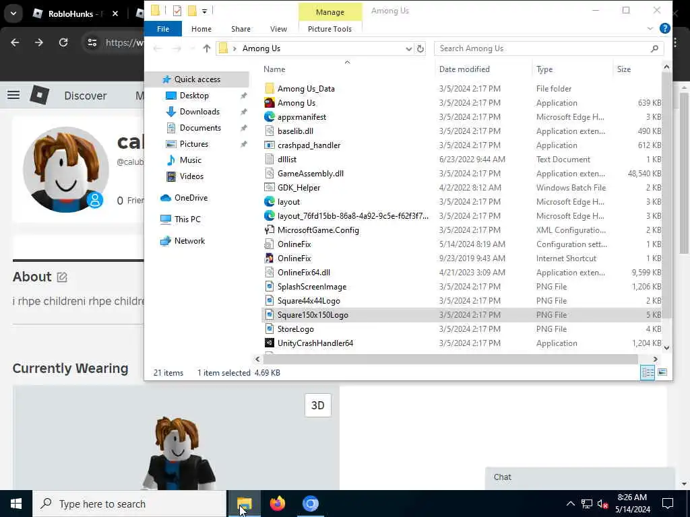Select layout_76fd15bb file
This screenshot has width=690, height=517.
[x=352, y=216]
